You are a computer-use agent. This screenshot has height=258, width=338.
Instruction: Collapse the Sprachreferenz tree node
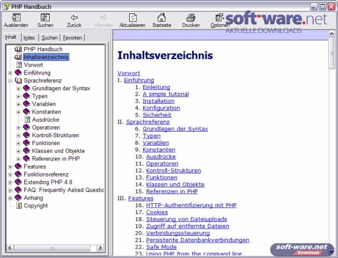pyautogui.click(x=10, y=81)
